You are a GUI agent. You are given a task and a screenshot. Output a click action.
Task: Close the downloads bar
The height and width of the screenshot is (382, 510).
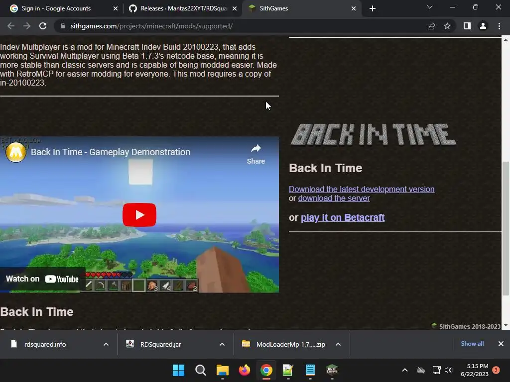pos(501,344)
